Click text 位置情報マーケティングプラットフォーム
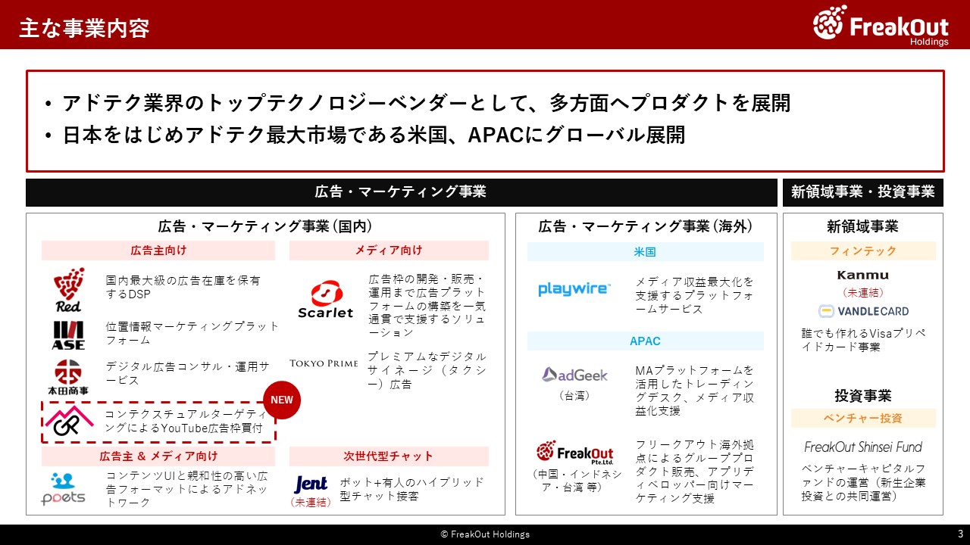This screenshot has width=970, height=545. pyautogui.click(x=192, y=333)
